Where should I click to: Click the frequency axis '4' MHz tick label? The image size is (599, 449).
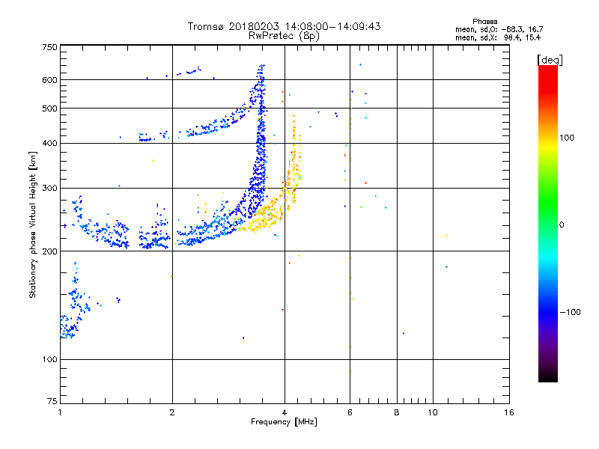(x=285, y=412)
